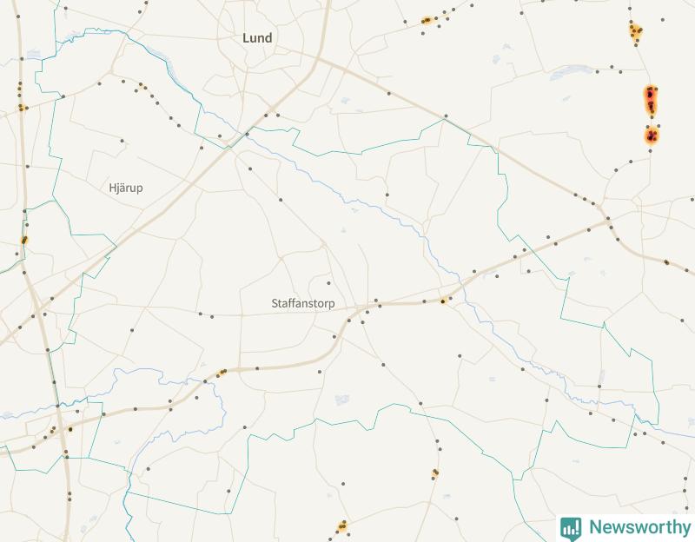Click the orange hotspot at the bottom edge

click(x=342, y=526)
